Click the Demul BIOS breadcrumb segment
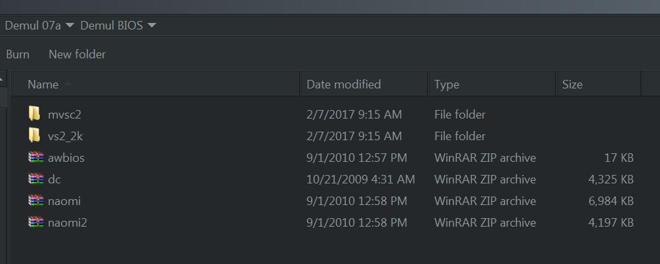 [x=112, y=26]
